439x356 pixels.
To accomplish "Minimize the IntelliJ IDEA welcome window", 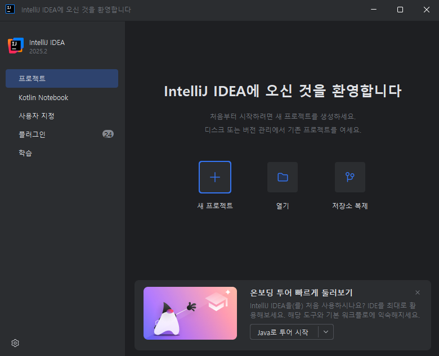I will pos(374,10).
